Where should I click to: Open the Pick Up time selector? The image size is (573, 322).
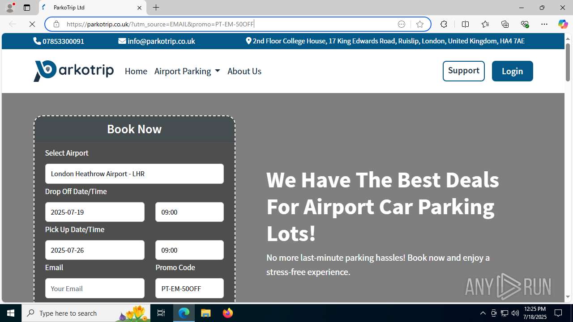click(x=189, y=250)
